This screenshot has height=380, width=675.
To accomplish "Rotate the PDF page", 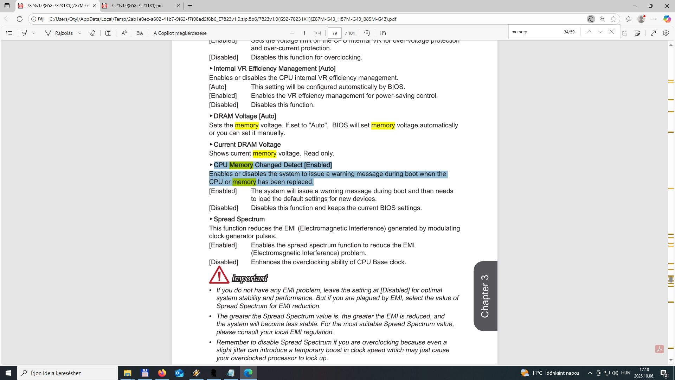I will click(x=367, y=33).
